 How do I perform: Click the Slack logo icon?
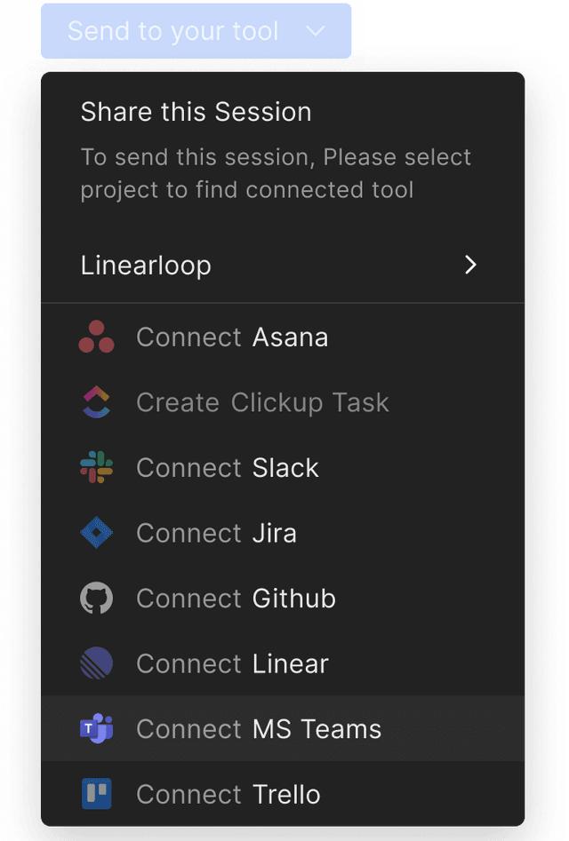(96, 468)
